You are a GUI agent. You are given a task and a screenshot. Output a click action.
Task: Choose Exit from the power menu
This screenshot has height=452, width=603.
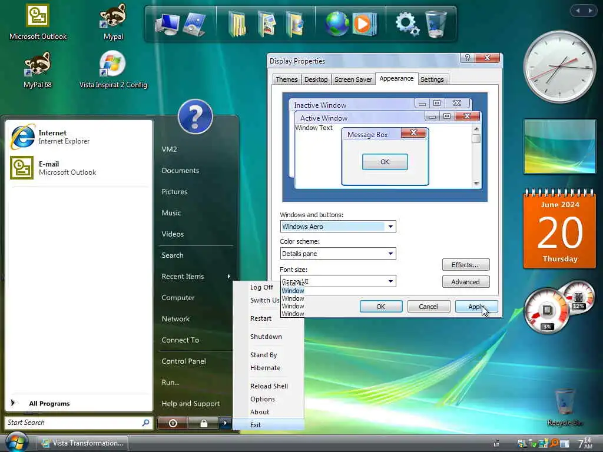(269, 425)
